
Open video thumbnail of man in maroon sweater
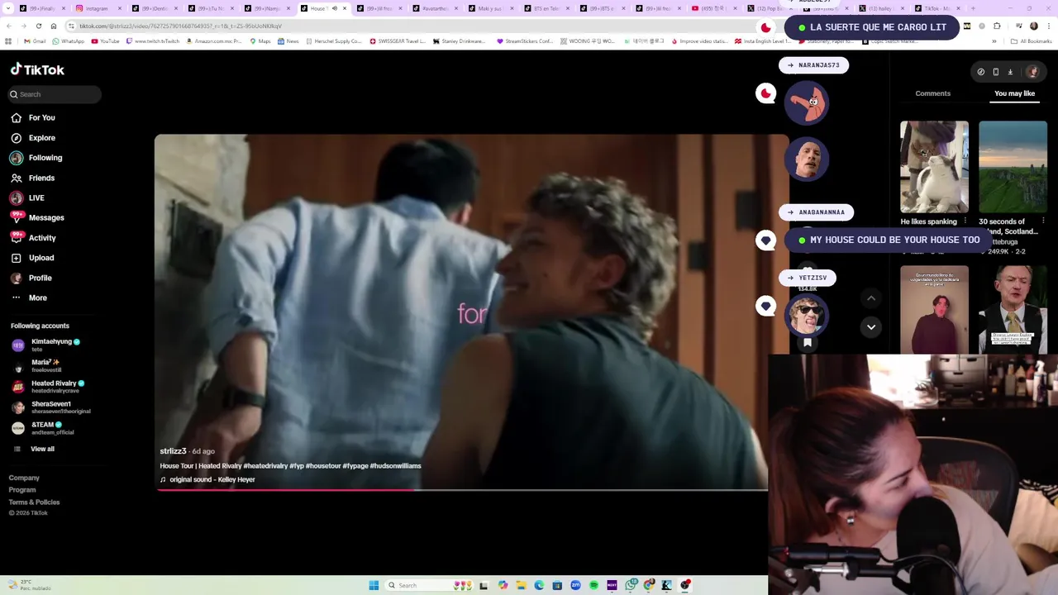pyautogui.click(x=934, y=310)
